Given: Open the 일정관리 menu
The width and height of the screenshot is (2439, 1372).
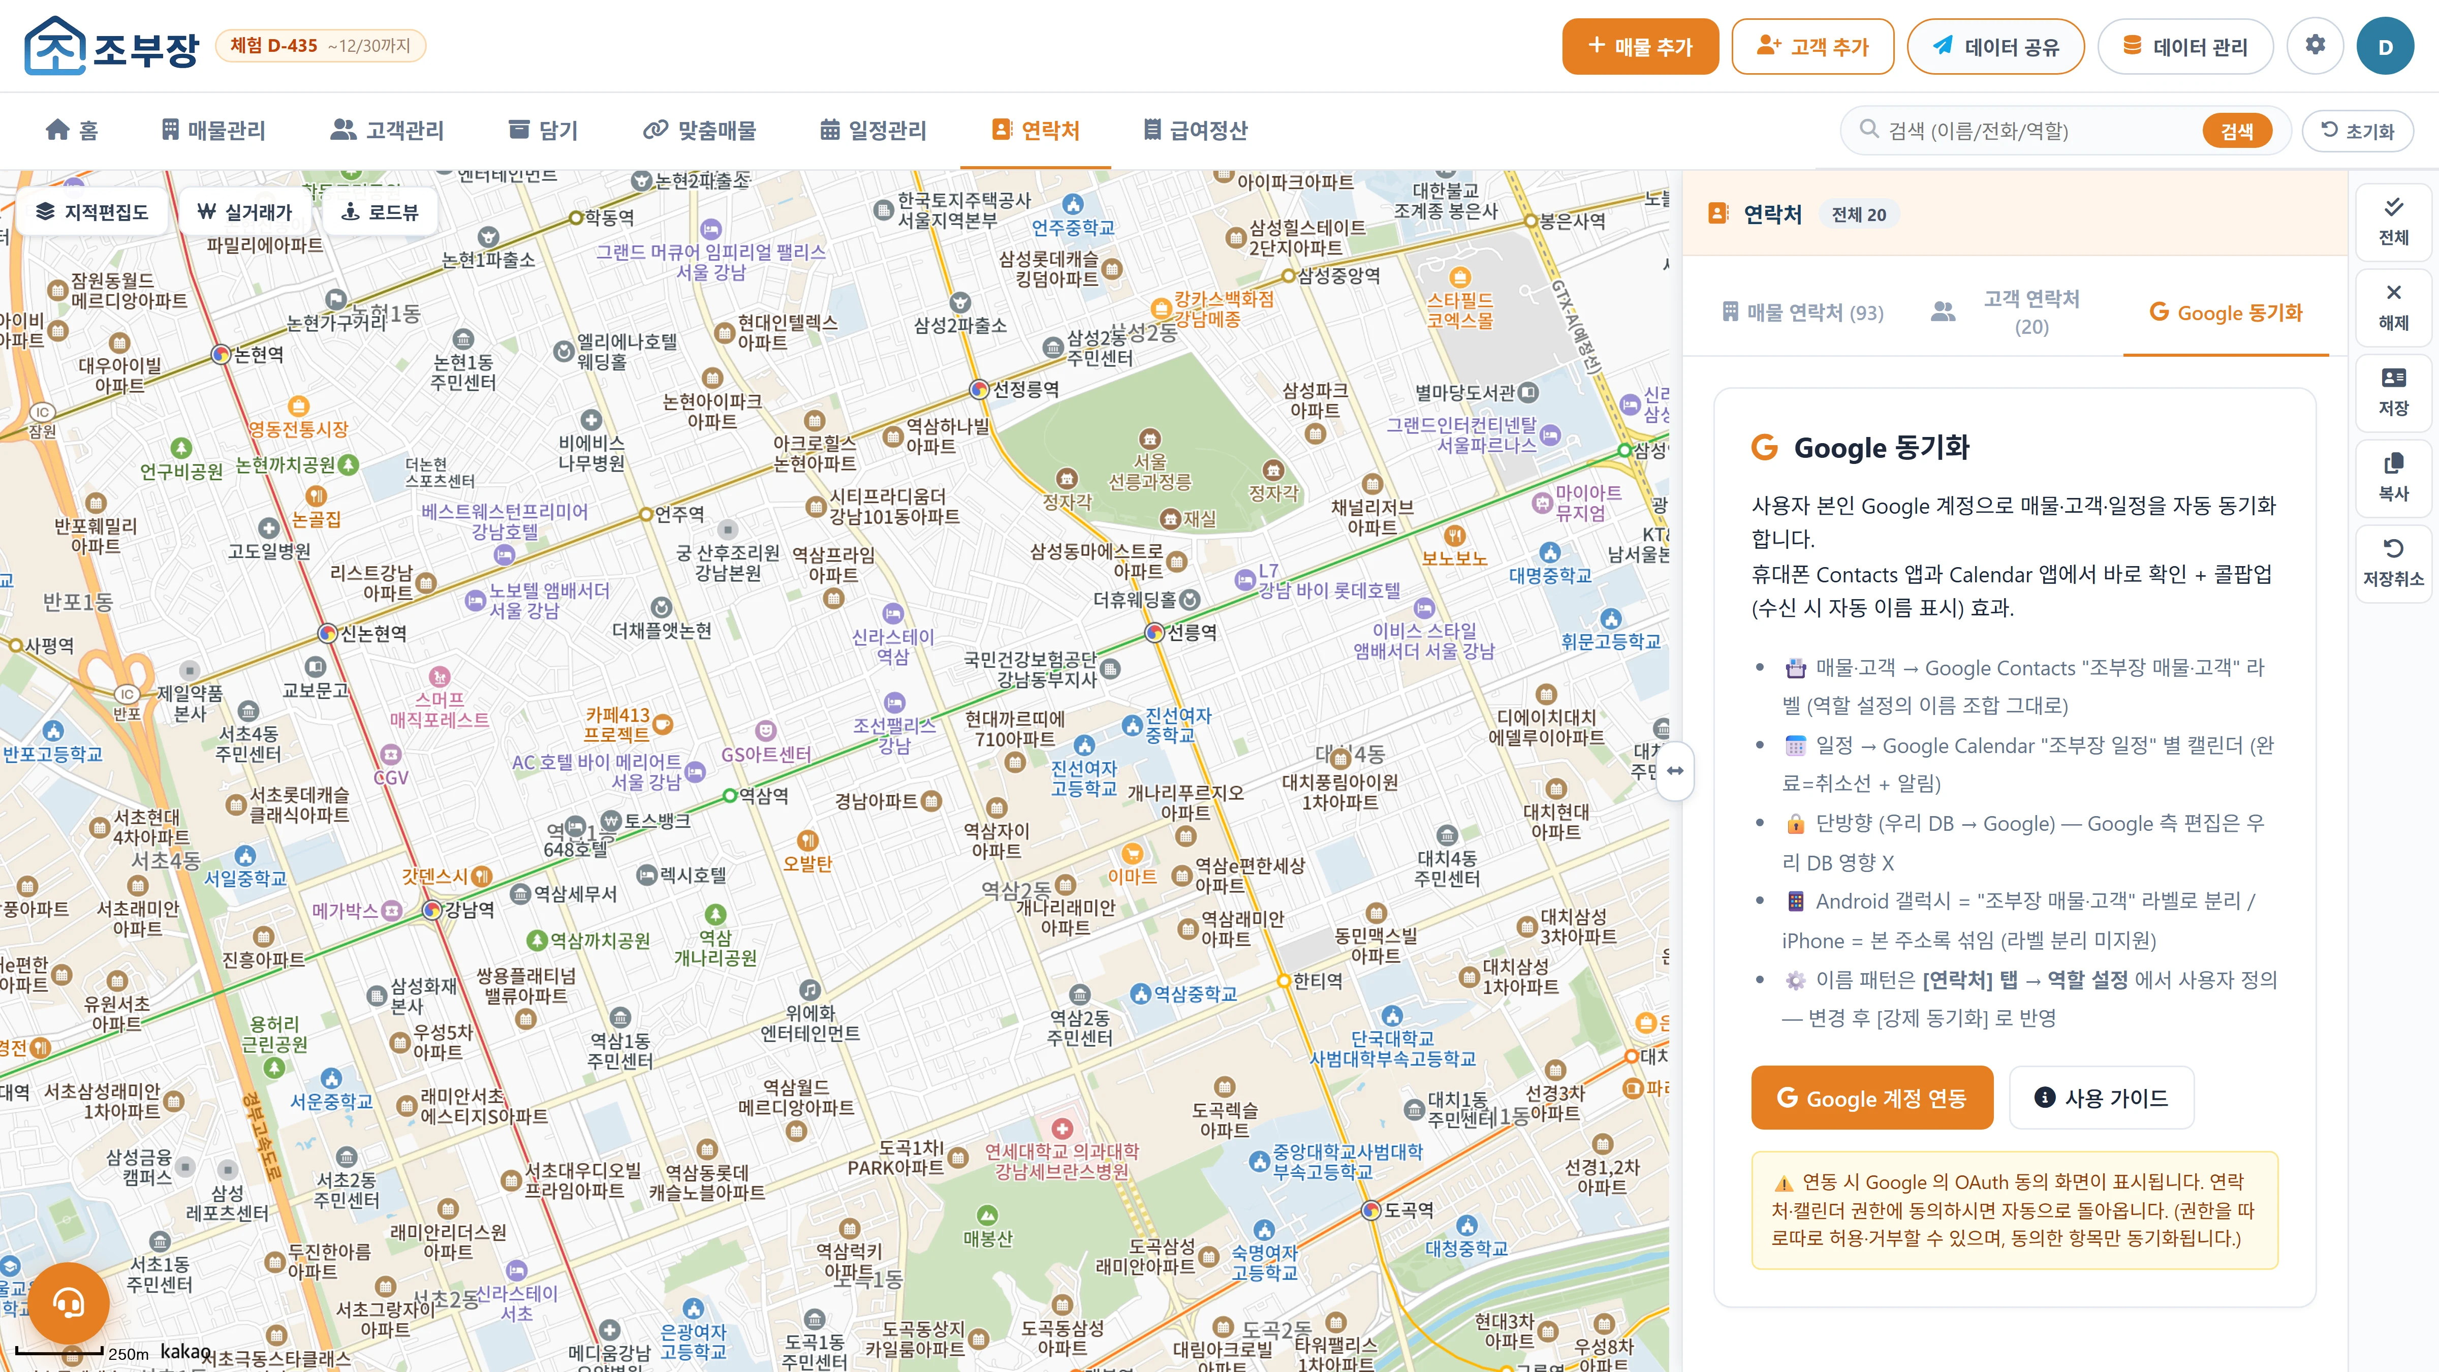Looking at the screenshot, I should pos(873,130).
